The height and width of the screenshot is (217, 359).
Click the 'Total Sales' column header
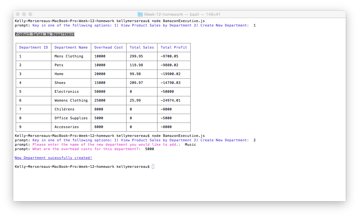pyautogui.click(x=142, y=47)
